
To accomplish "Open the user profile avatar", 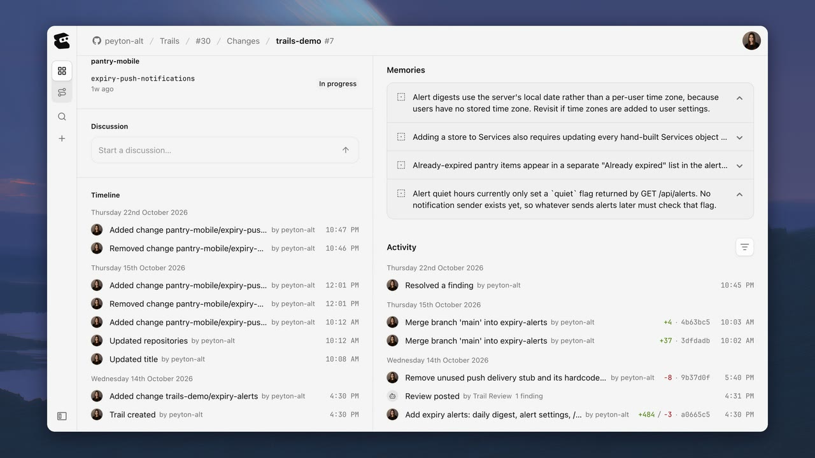I will pyautogui.click(x=751, y=41).
